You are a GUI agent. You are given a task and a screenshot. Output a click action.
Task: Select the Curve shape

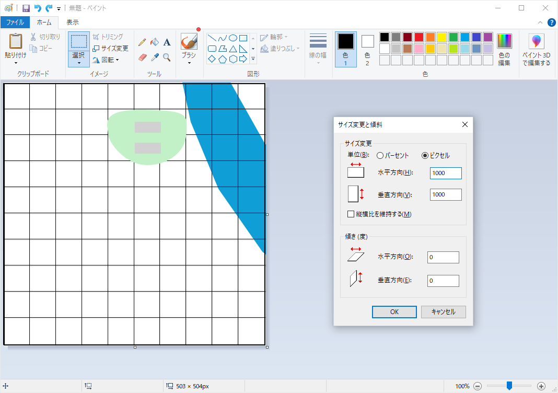(x=223, y=38)
